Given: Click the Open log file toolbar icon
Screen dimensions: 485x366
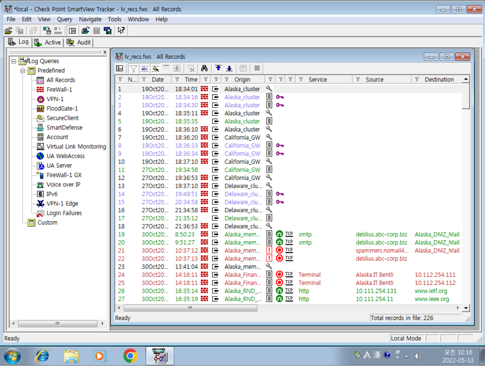Looking at the screenshot, I should [8, 30].
